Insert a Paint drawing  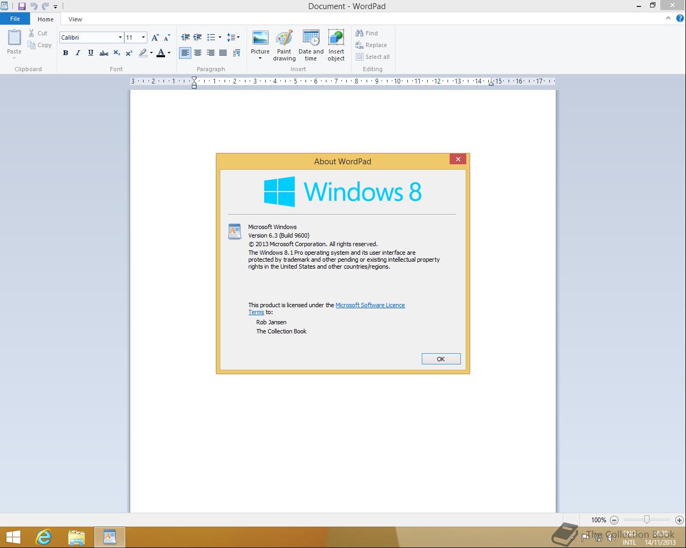[284, 45]
